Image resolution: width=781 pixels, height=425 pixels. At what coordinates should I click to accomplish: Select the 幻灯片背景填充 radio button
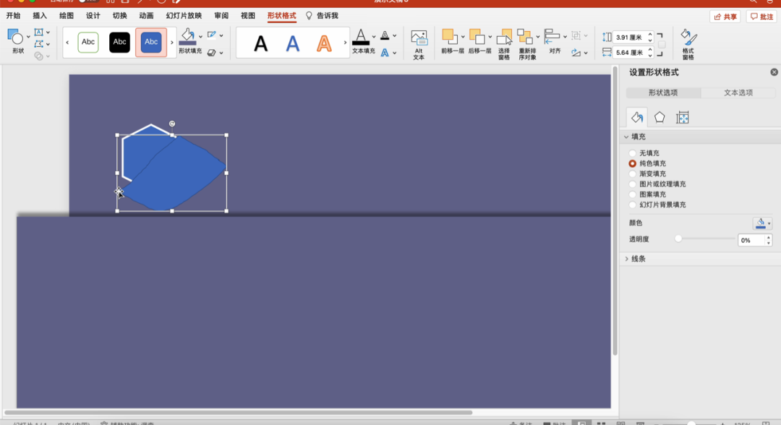coord(633,205)
